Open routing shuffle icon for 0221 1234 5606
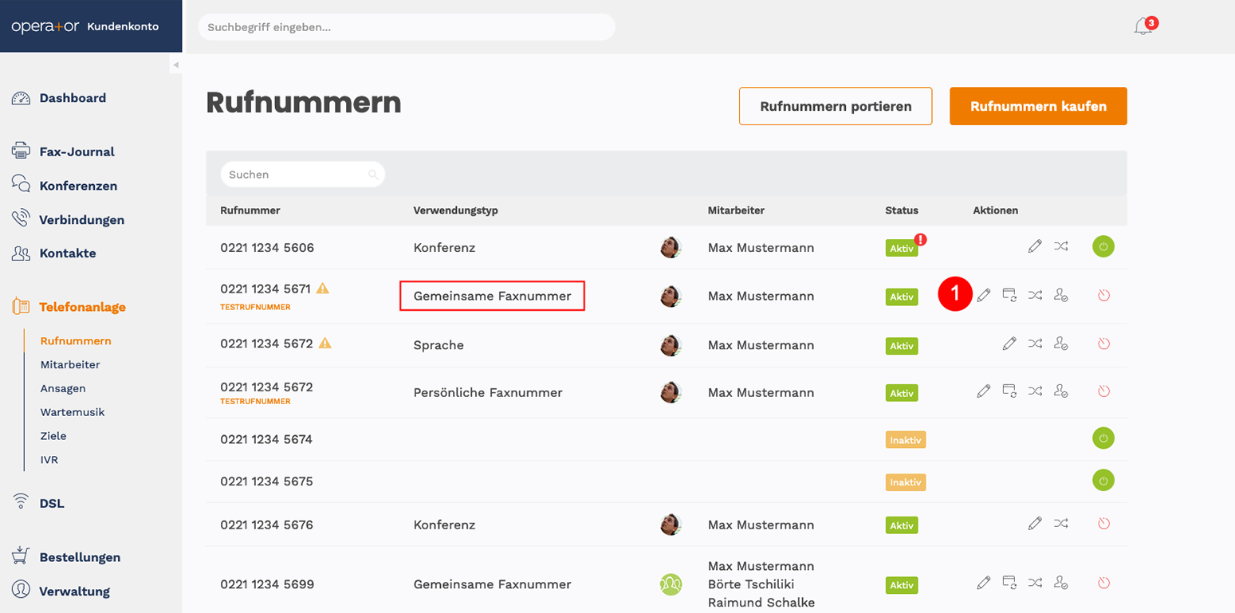 (1060, 246)
